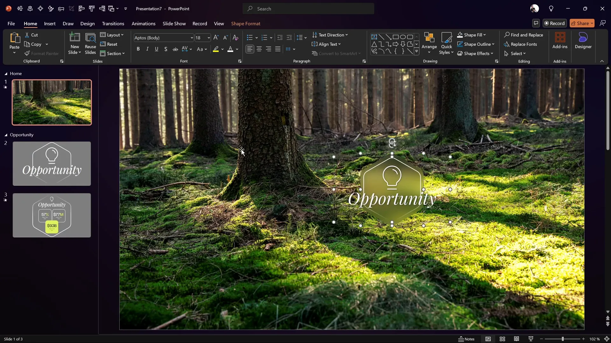Collapse the Opportunity section
Viewport: 611px width, 343px height.
[6, 135]
